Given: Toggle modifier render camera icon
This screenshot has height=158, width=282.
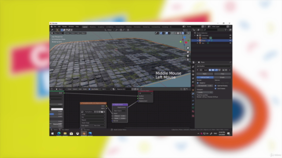Looking at the screenshot, I should 210,70.
